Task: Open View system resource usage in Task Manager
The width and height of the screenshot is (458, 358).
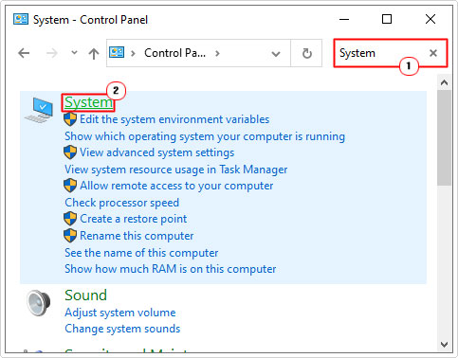Action: coord(176,170)
